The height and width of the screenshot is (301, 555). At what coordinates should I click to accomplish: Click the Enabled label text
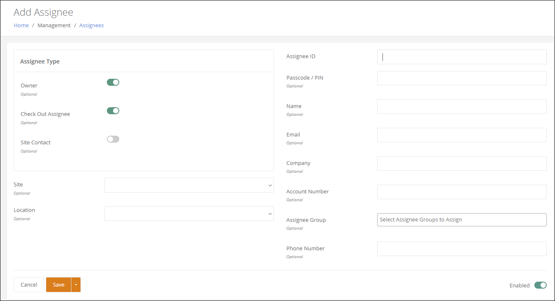[520, 285]
